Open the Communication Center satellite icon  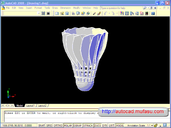click(151, 8)
